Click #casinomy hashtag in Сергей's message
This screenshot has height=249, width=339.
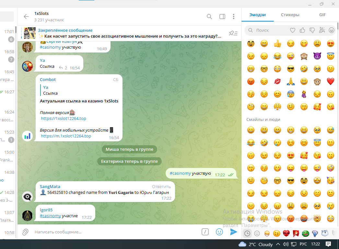point(50,47)
